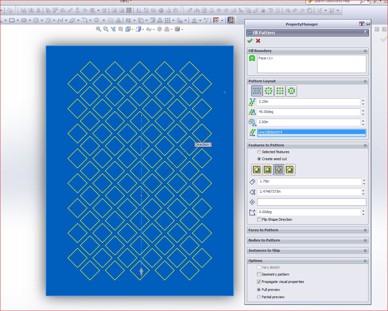Select the square seed cut shape

coord(268,170)
